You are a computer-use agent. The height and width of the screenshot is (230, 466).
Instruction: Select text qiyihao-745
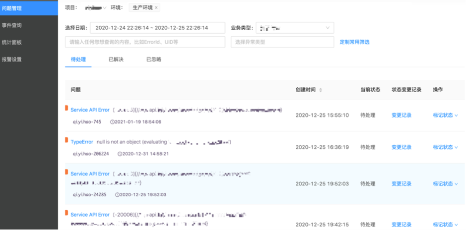coord(87,122)
